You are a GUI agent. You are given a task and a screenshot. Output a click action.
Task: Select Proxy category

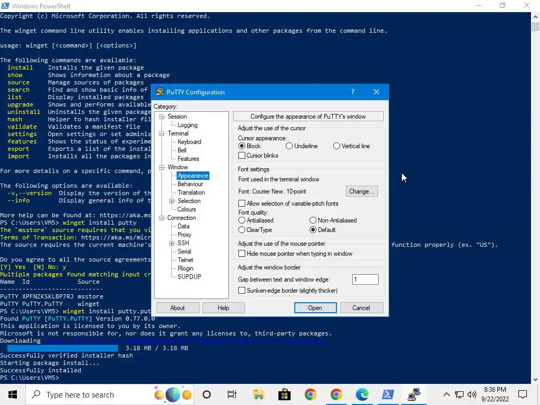(184, 235)
